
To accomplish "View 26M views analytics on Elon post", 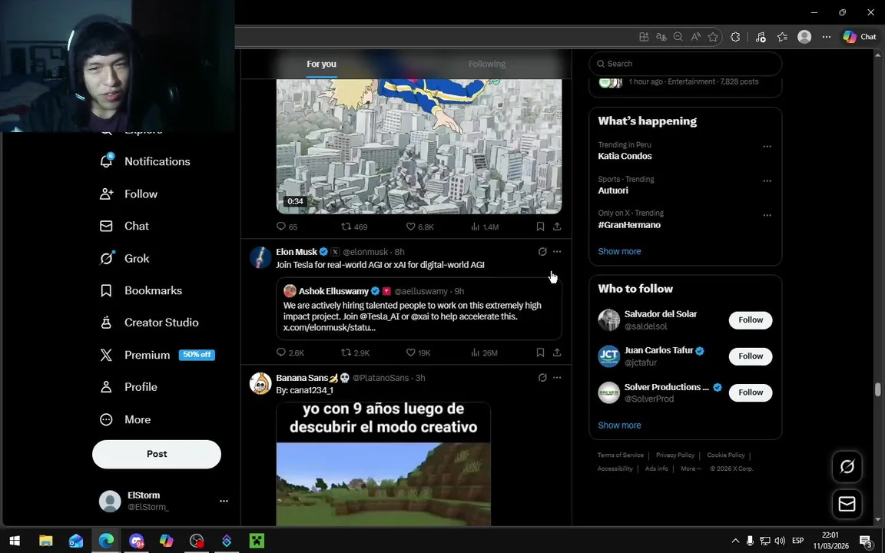I will (484, 353).
